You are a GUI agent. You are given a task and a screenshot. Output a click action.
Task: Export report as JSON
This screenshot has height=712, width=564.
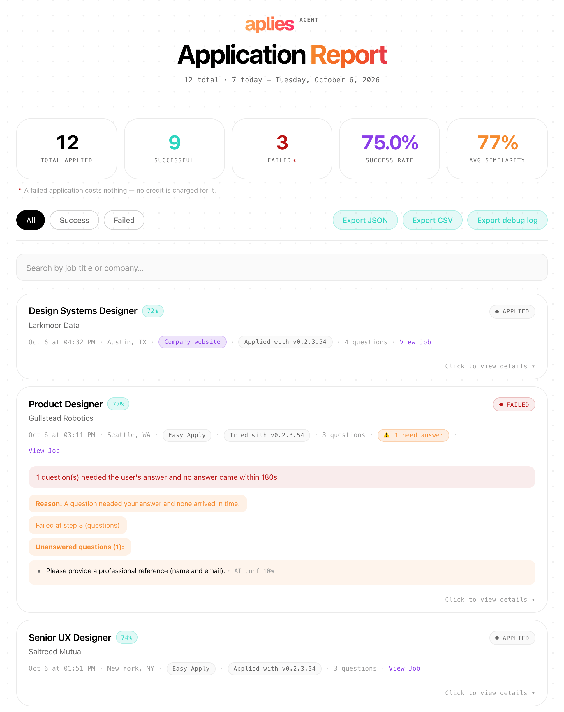[365, 220]
